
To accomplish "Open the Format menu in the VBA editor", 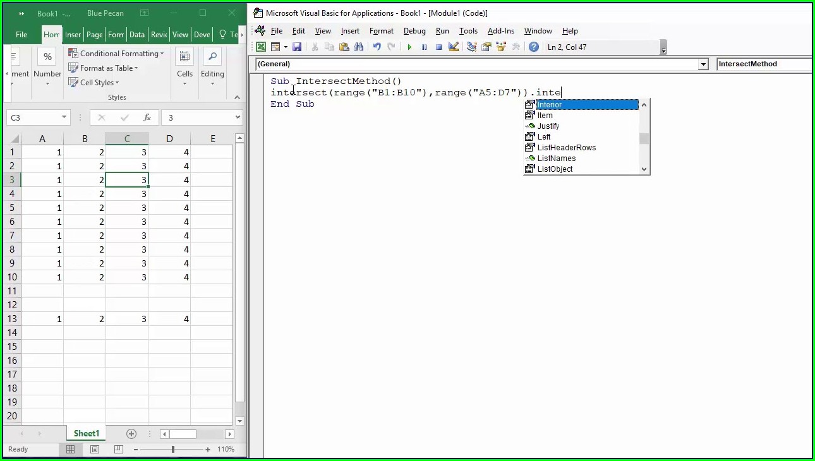I will click(x=382, y=31).
